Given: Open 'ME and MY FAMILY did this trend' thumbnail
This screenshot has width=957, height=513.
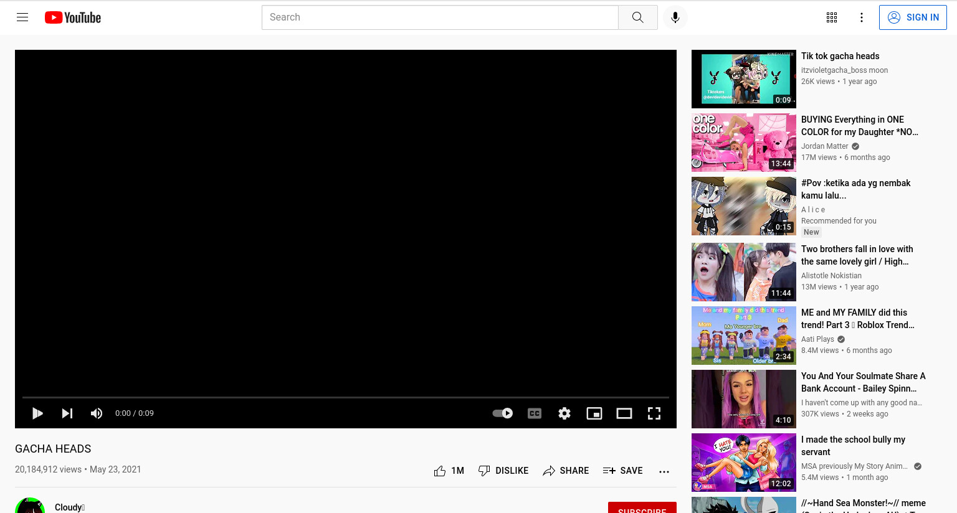Looking at the screenshot, I should (744, 336).
